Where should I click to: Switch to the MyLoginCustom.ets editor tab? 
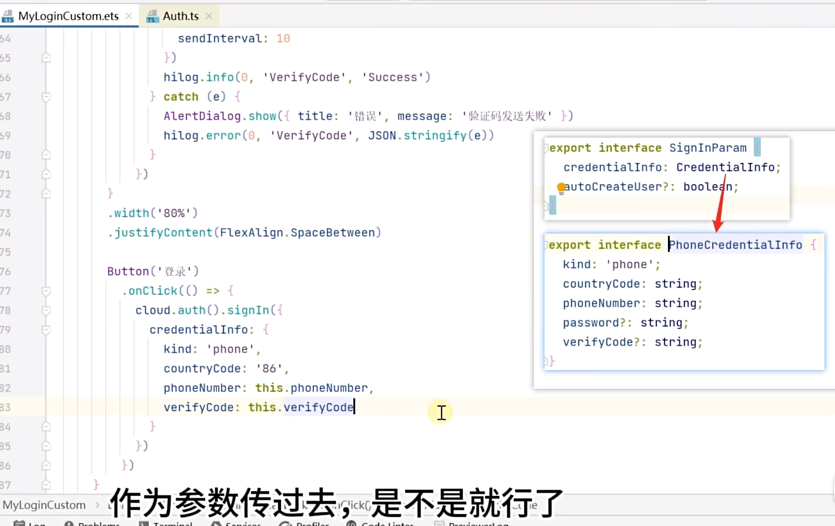point(68,16)
